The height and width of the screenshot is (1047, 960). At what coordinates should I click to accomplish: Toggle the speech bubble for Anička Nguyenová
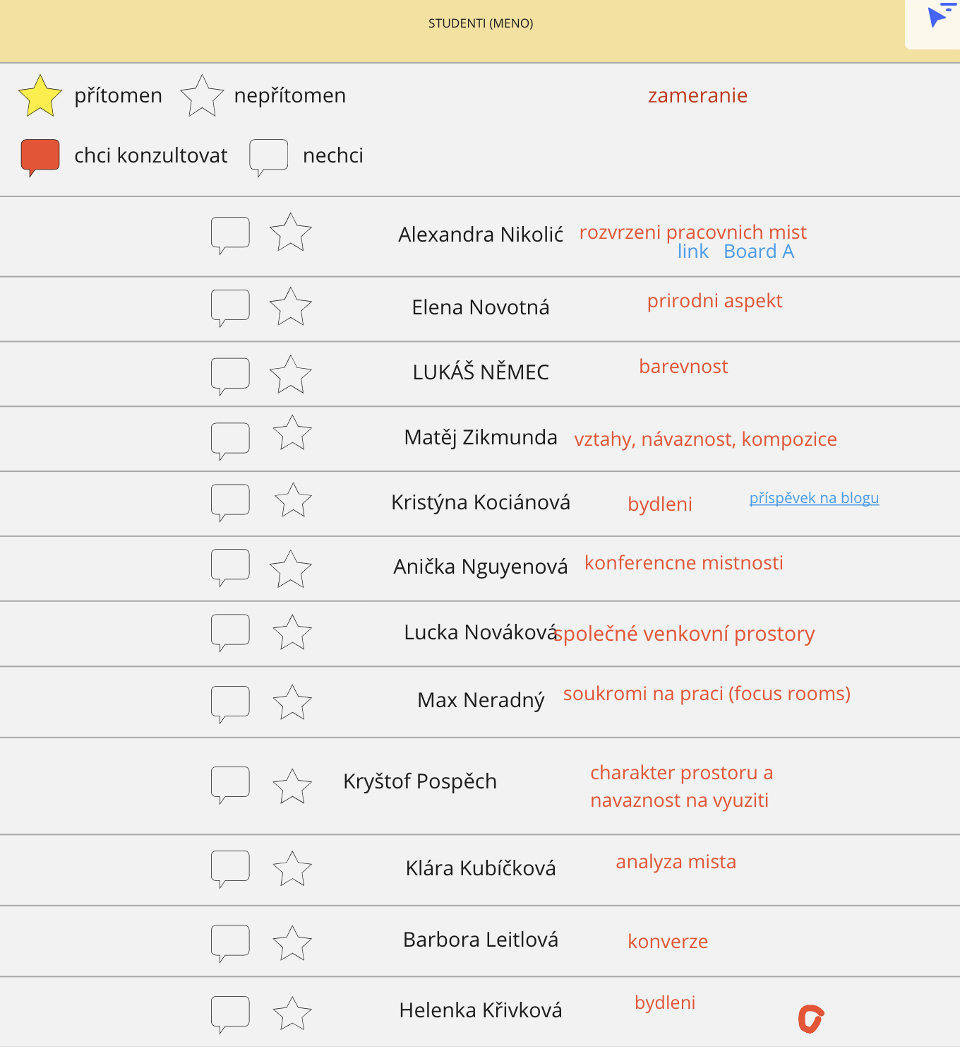pyautogui.click(x=230, y=567)
